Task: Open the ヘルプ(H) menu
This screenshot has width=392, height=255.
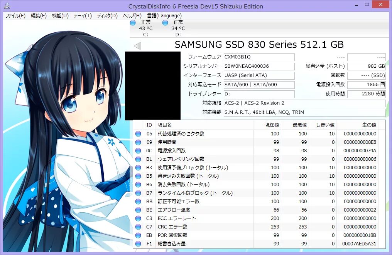Action: click(132, 16)
